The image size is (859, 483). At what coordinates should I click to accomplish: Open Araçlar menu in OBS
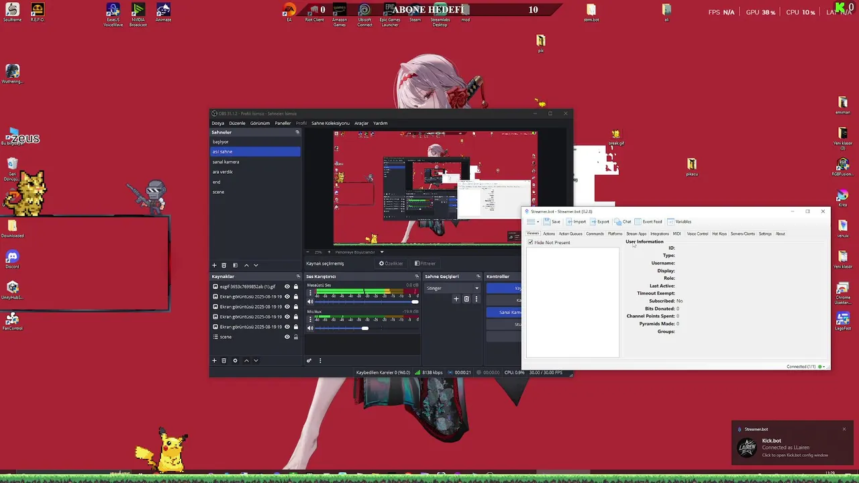pos(361,123)
